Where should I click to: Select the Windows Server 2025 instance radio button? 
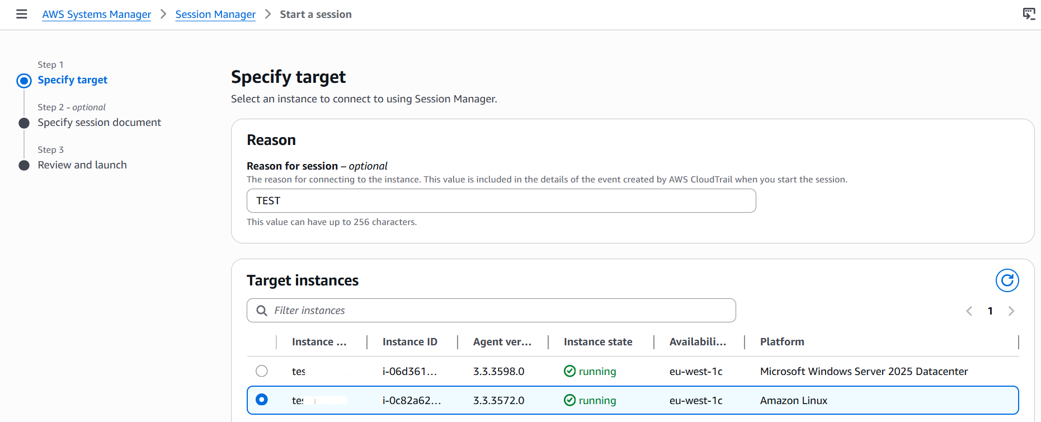(262, 371)
